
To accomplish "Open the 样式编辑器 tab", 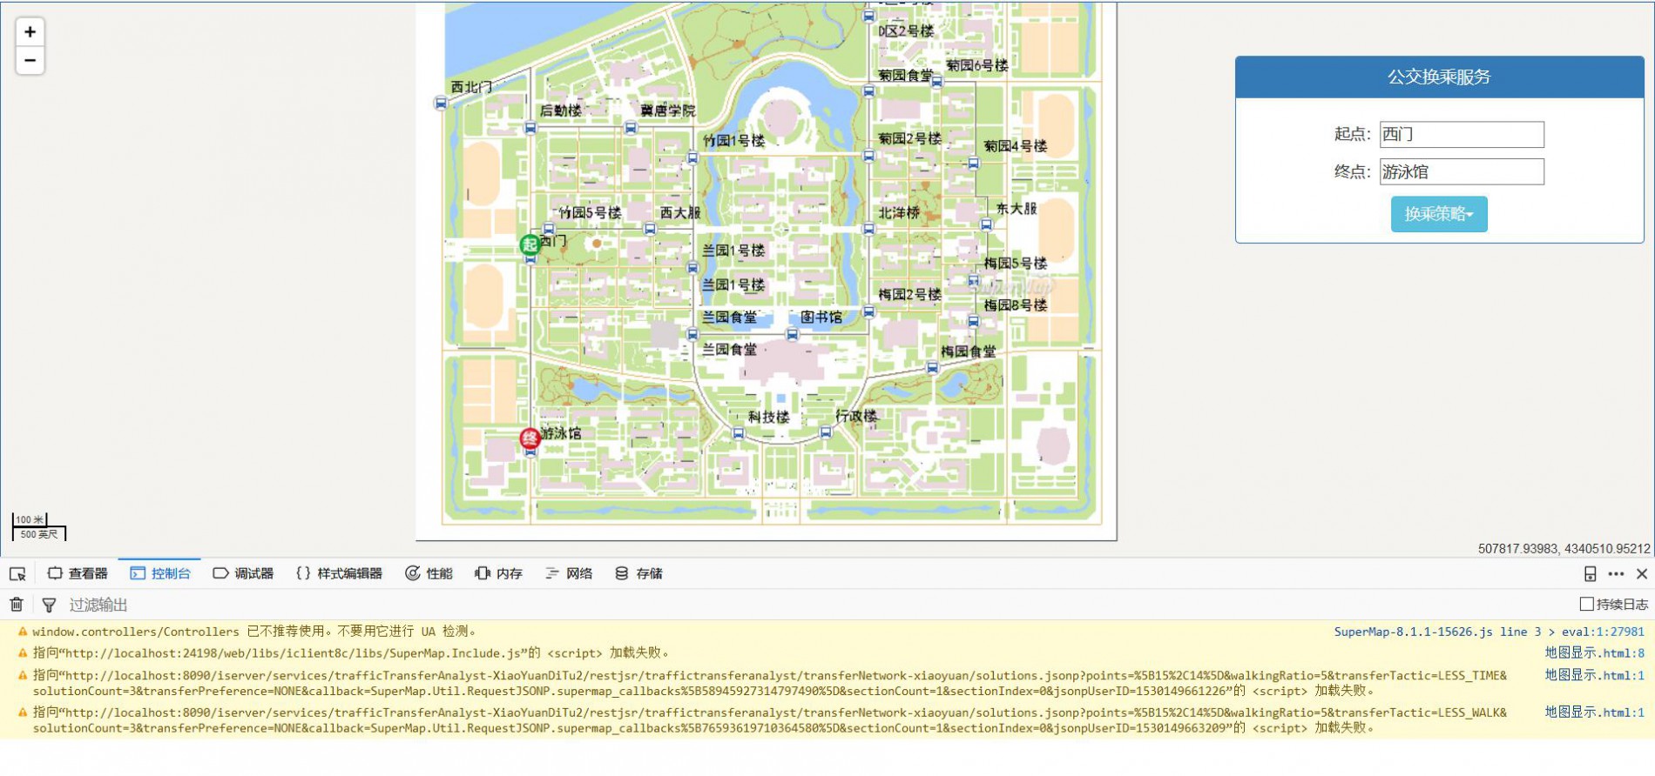I will (x=340, y=574).
